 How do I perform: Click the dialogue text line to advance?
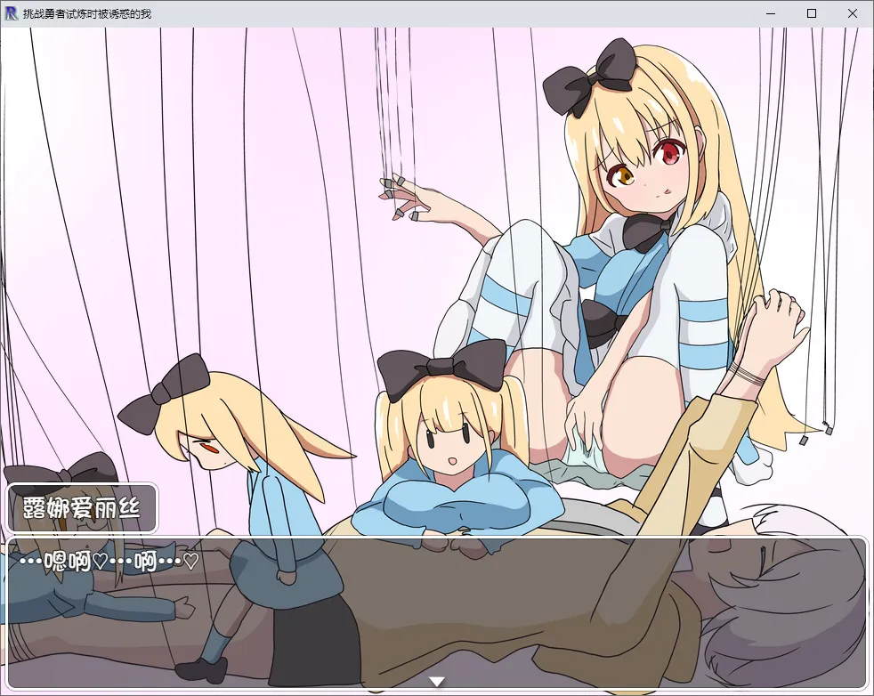(107, 562)
